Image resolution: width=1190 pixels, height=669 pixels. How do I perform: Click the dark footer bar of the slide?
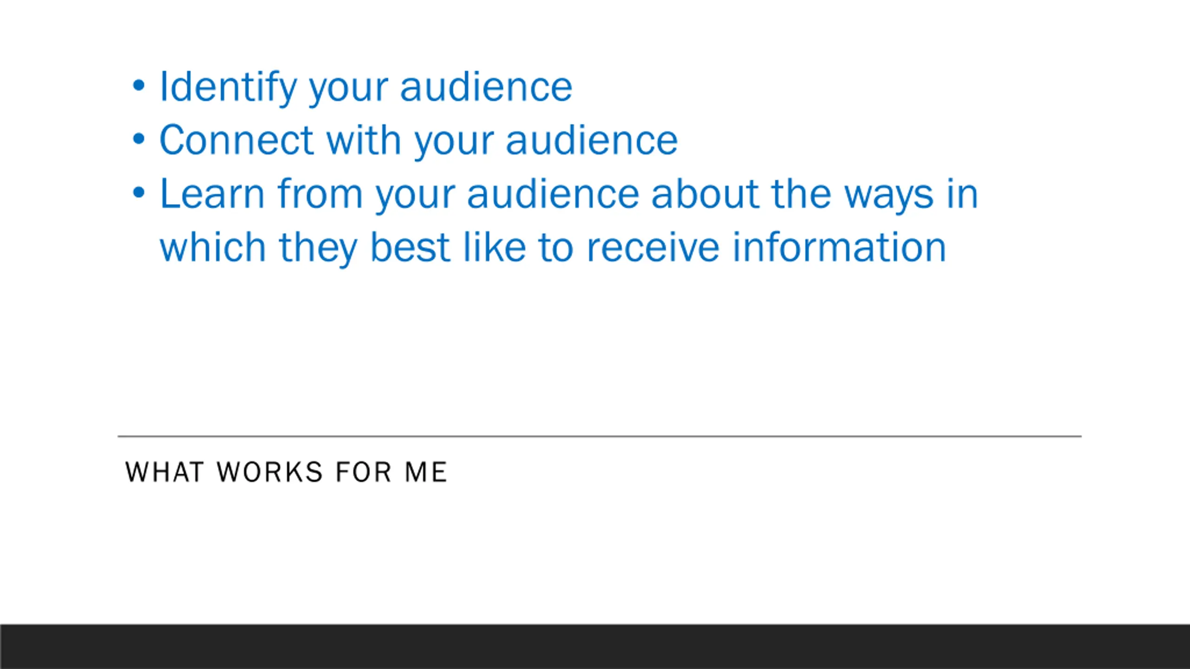pyautogui.click(x=595, y=647)
